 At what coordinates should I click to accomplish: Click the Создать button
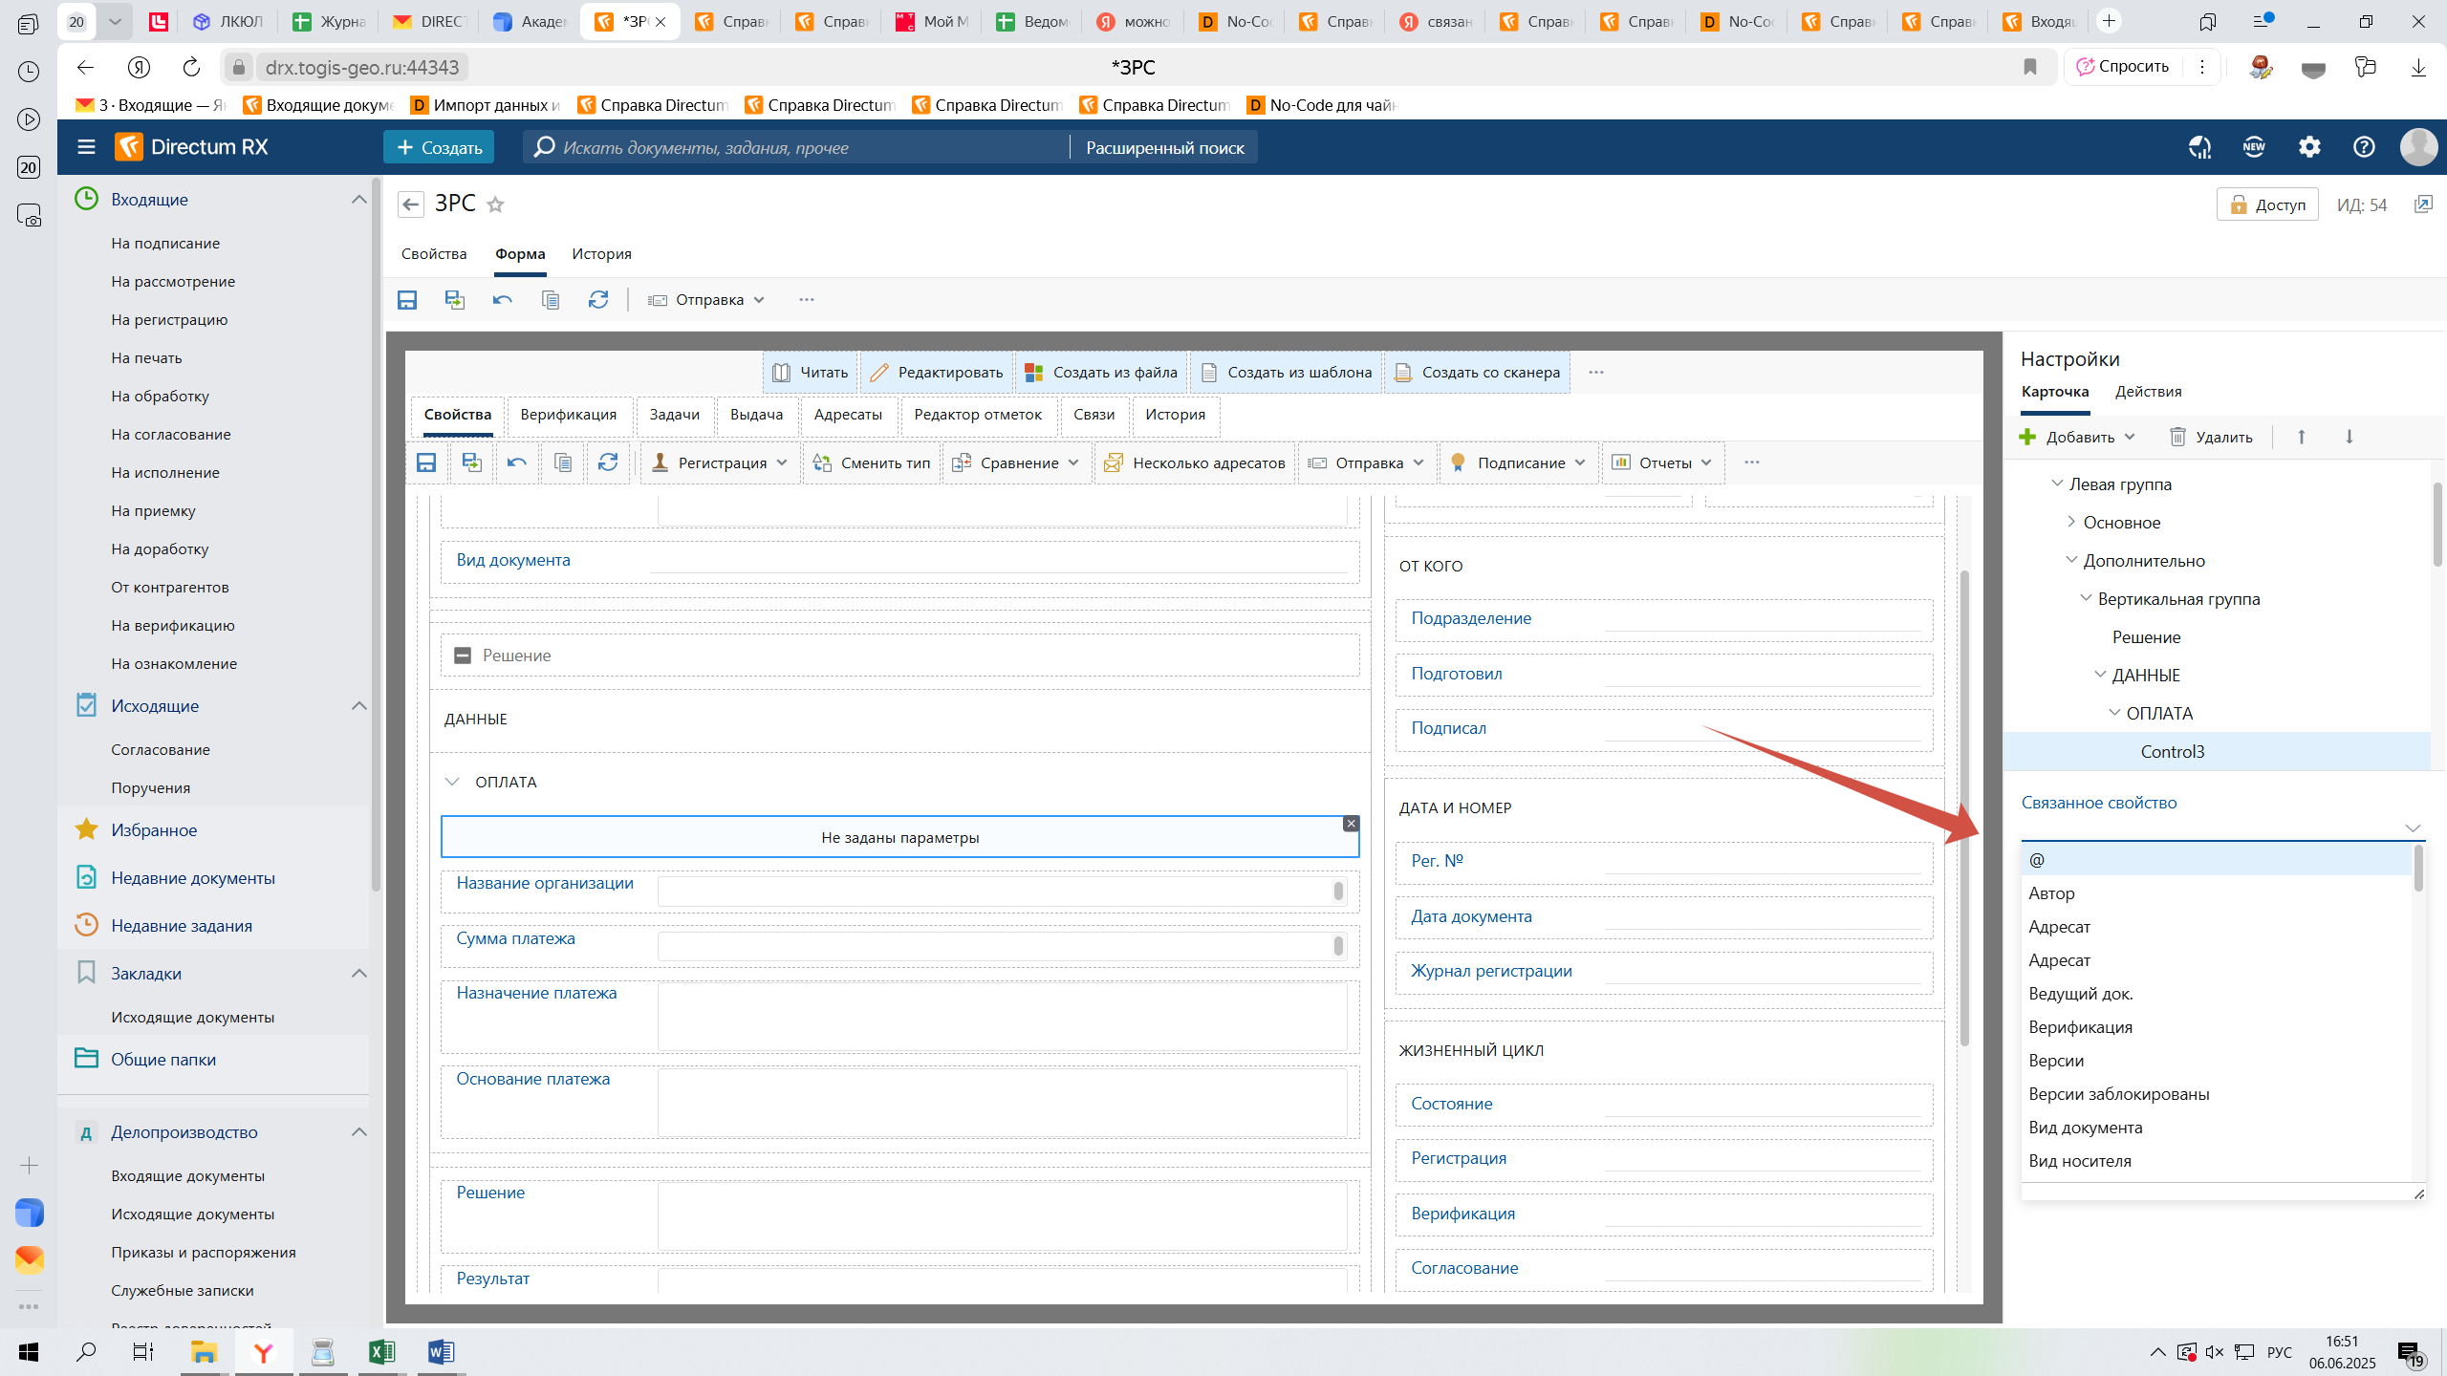pos(439,147)
